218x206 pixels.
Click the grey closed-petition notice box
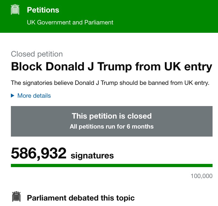click(x=112, y=121)
